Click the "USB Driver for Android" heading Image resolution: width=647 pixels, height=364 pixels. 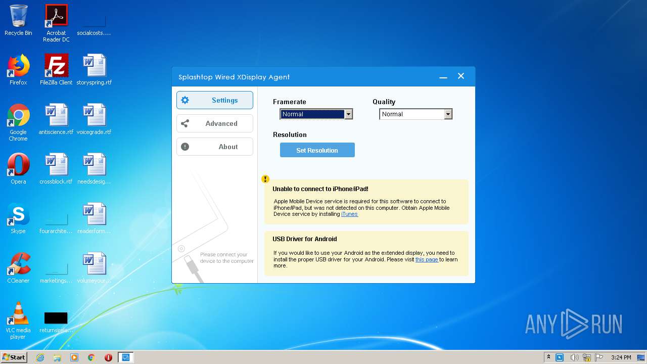click(x=305, y=239)
